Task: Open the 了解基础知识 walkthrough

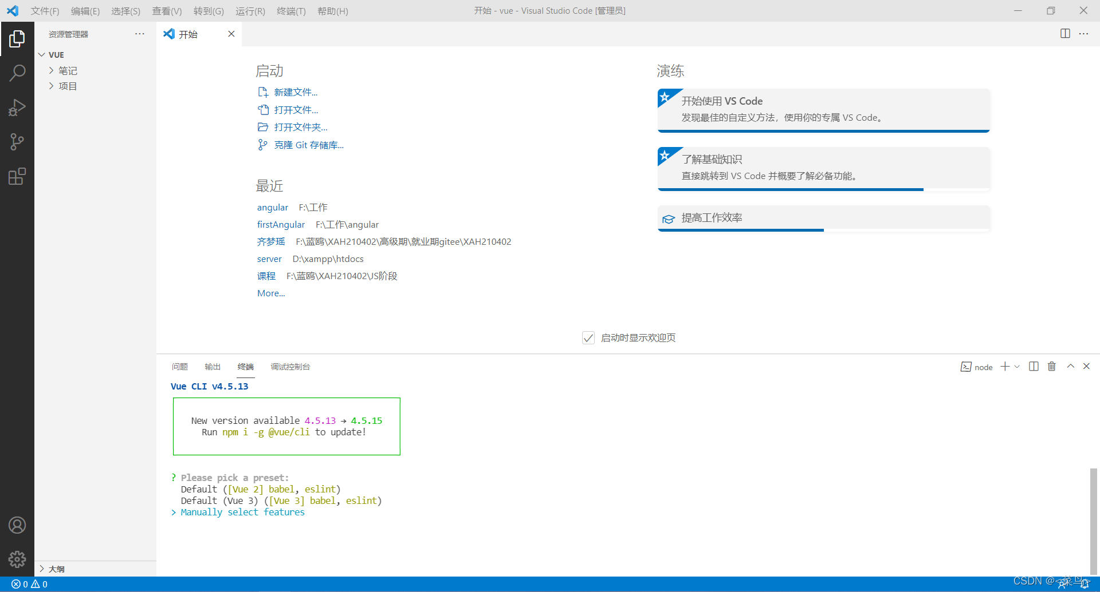Action: [x=824, y=168]
